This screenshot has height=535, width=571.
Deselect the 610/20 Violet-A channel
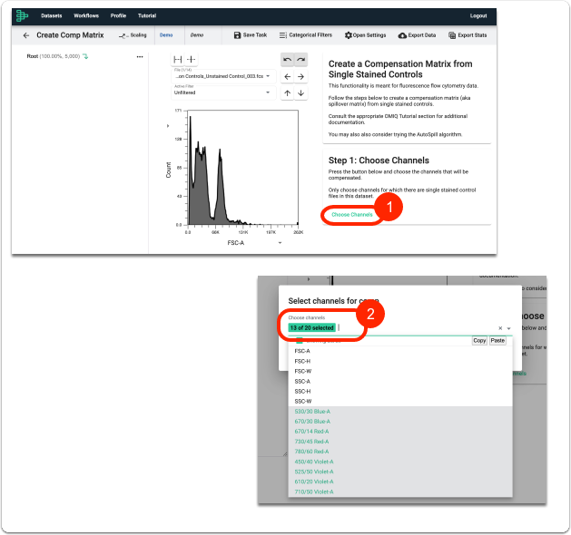point(400,481)
